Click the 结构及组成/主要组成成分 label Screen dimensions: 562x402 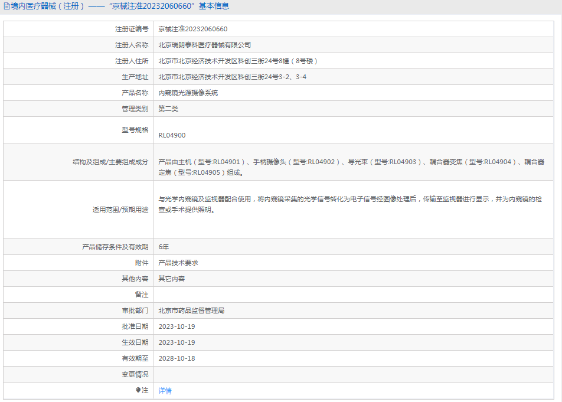[x=110, y=162]
